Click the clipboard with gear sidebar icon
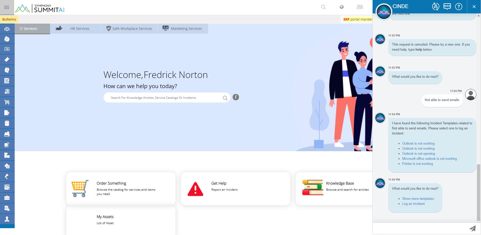Image resolution: width=481 pixels, height=235 pixels. point(7,91)
